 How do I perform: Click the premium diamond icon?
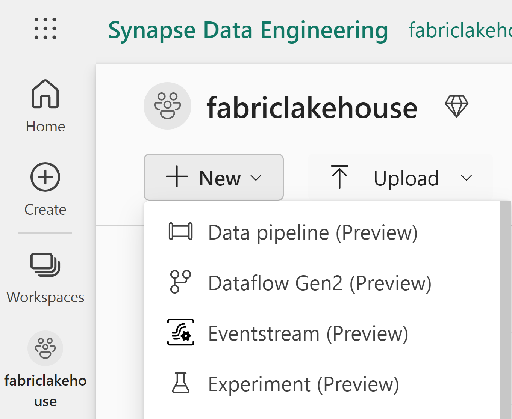coord(456,106)
